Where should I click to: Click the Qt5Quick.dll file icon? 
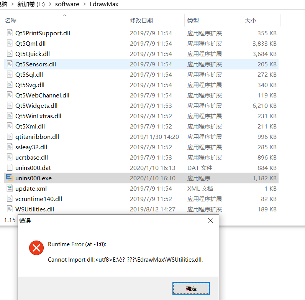(x=10, y=54)
